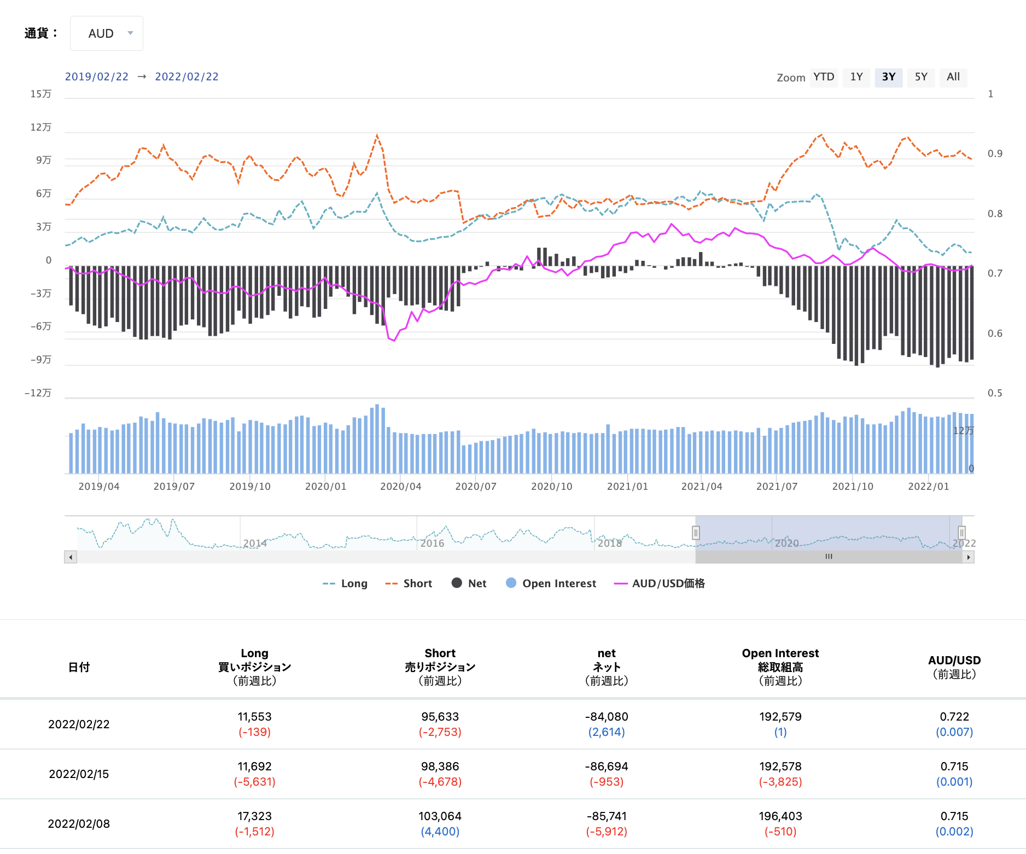This screenshot has width=1026, height=854.
Task: Click the AUD/USD value 0.722
Action: pyautogui.click(x=954, y=717)
